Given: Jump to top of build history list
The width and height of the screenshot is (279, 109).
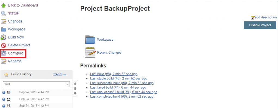Looking at the screenshot, I should 75,83.
